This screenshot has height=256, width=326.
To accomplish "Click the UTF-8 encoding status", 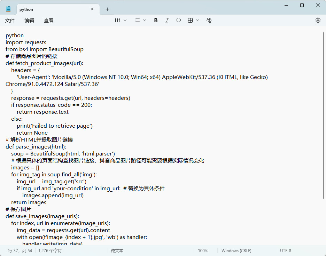I will tap(286, 250).
